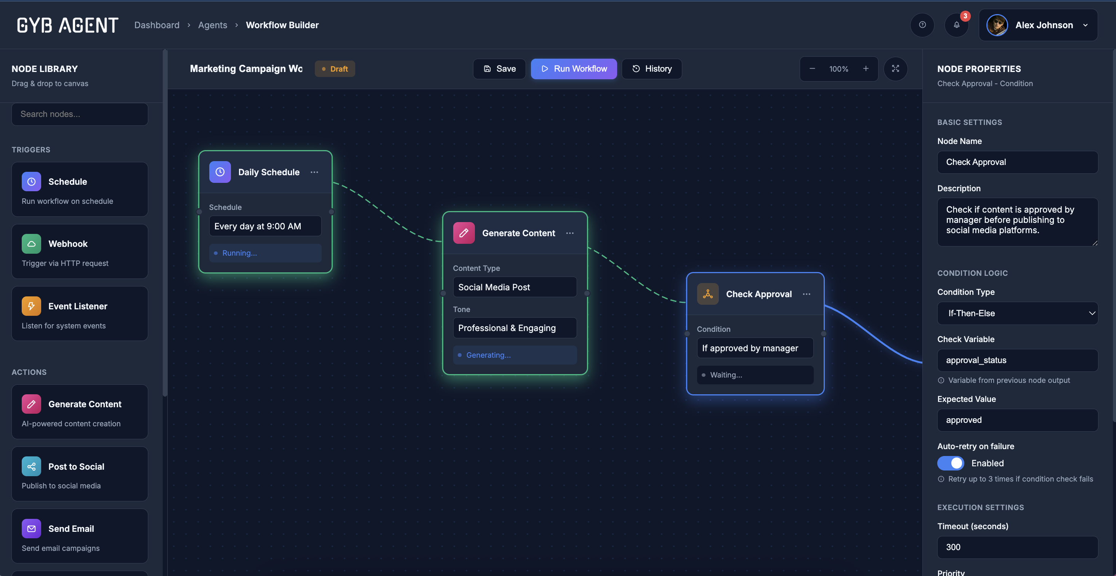
Task: Select the Schedule trigger icon
Action: pyautogui.click(x=31, y=181)
